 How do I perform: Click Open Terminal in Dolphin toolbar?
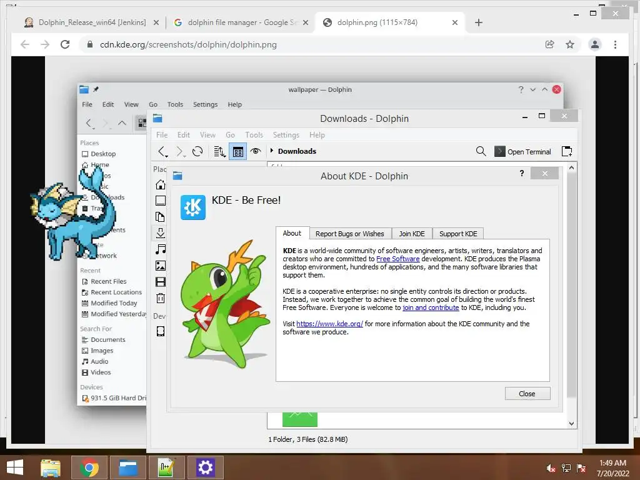click(522, 152)
